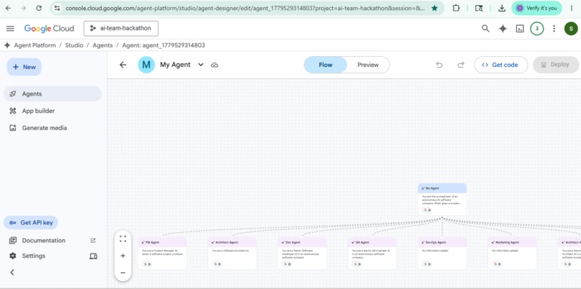
Task: Click the Agents breadcrumb link
Action: [x=102, y=45]
